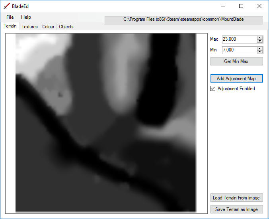Screen dimensions: 269x219
Task: Uncheck the Adjustment Enabled checkbox
Action: (x=213, y=89)
